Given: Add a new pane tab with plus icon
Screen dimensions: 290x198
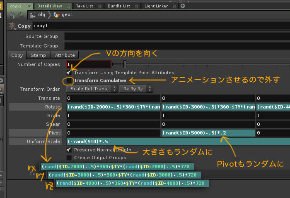Looking at the screenshot, I should tap(183, 6).
